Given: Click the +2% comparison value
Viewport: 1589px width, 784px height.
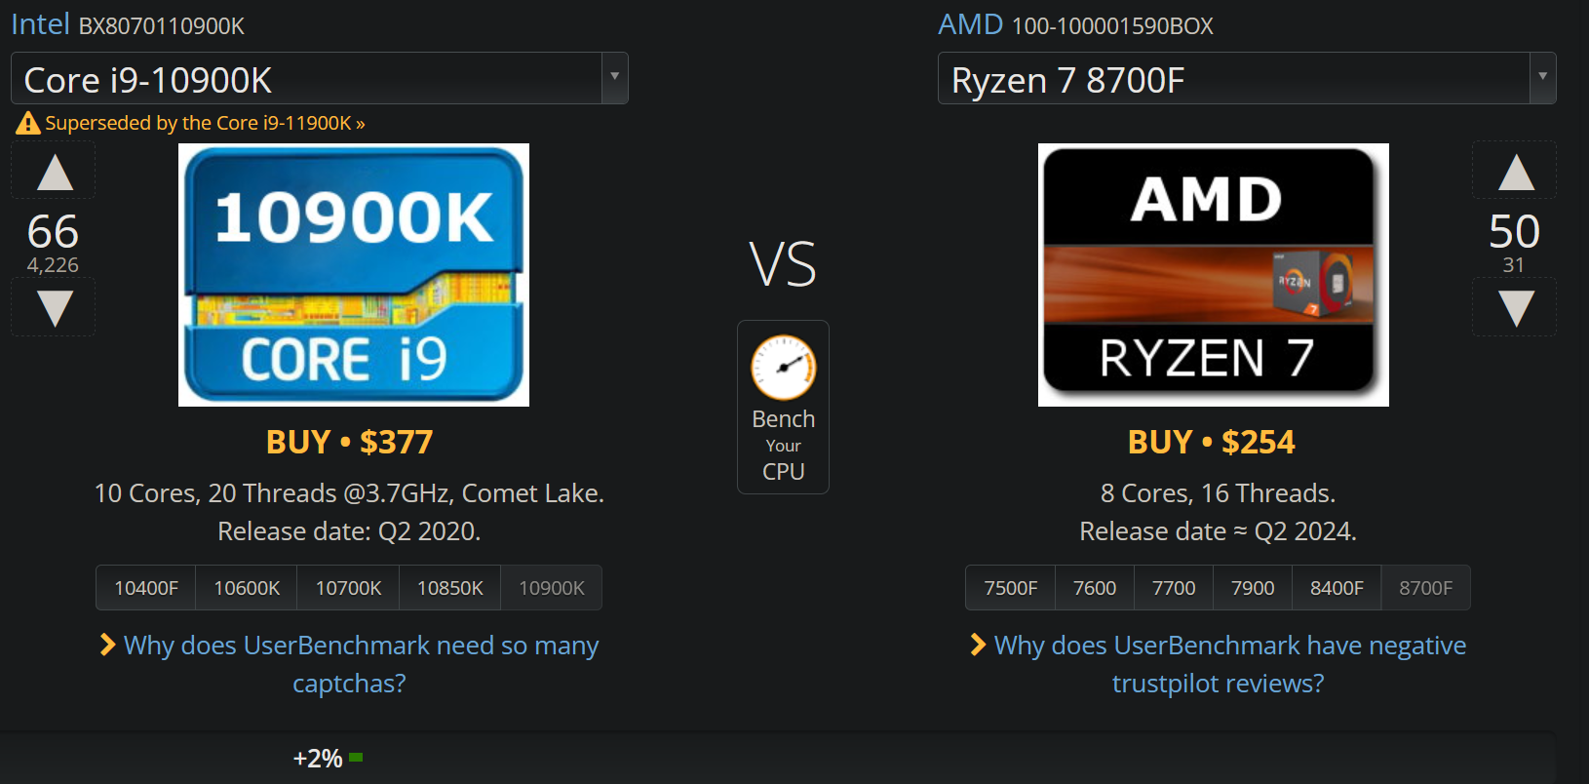Looking at the screenshot, I should click(318, 759).
